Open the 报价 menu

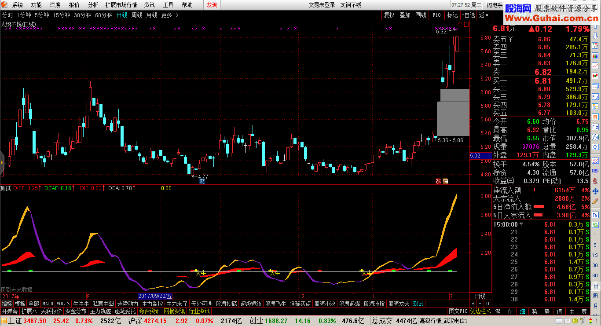[x=74, y=5]
